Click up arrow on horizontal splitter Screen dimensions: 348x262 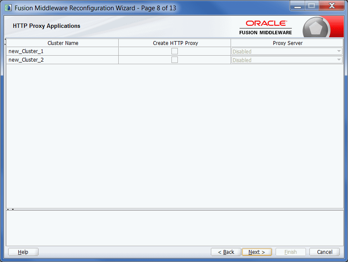point(8,209)
